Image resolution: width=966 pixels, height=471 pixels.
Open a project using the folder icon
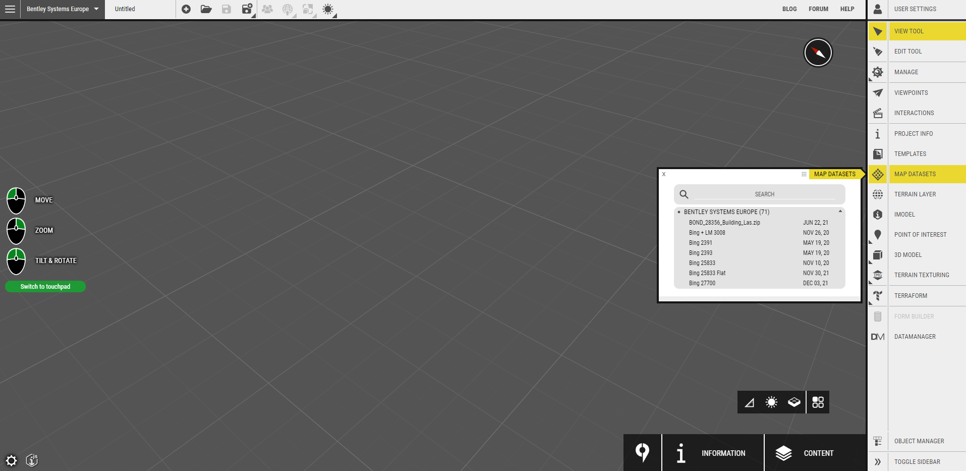pyautogui.click(x=206, y=9)
